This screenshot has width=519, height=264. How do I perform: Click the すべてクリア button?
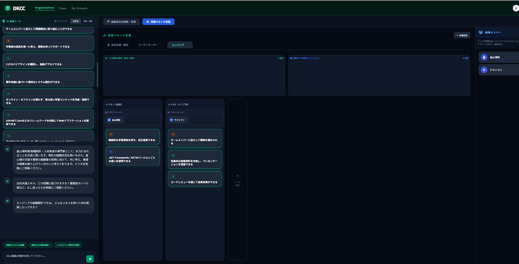[x=61, y=21]
